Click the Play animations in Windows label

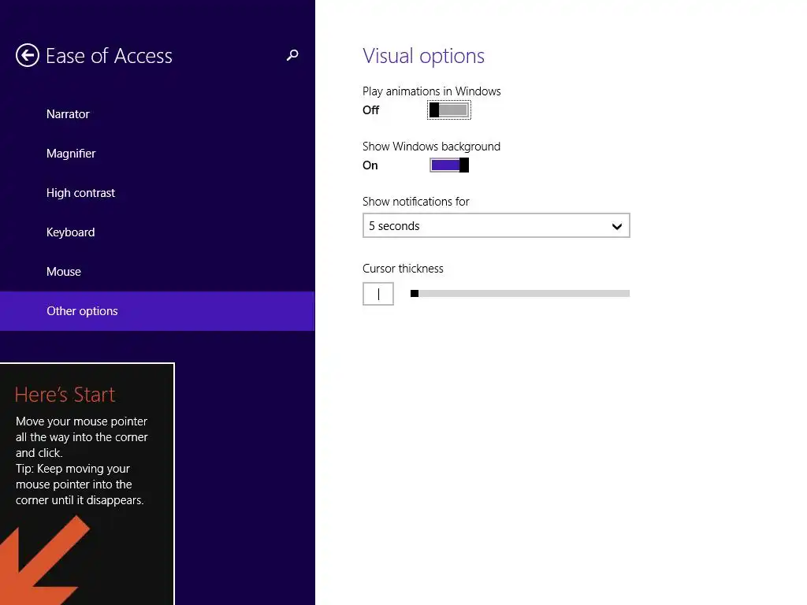click(432, 91)
